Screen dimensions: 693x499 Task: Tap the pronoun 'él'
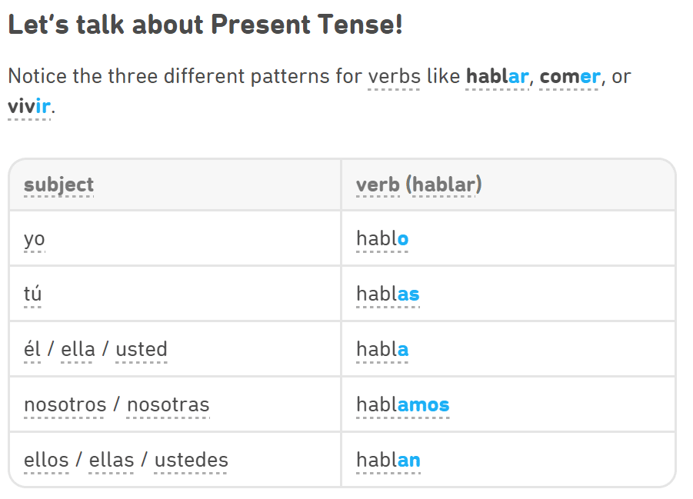pyautogui.click(x=32, y=349)
